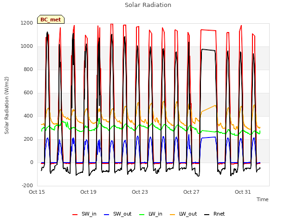Viewport: 297px width, 223px height.
Task: Click the Time axis title
Action: click(x=263, y=199)
